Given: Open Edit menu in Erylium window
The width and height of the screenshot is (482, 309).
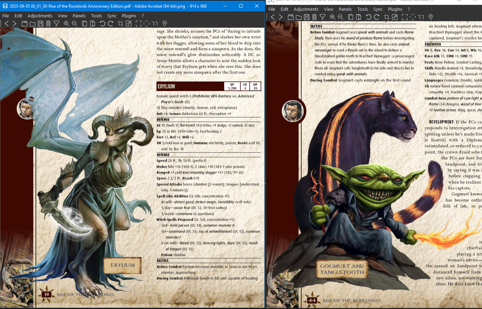Looking at the screenshot, I should pyautogui.click(x=18, y=16).
